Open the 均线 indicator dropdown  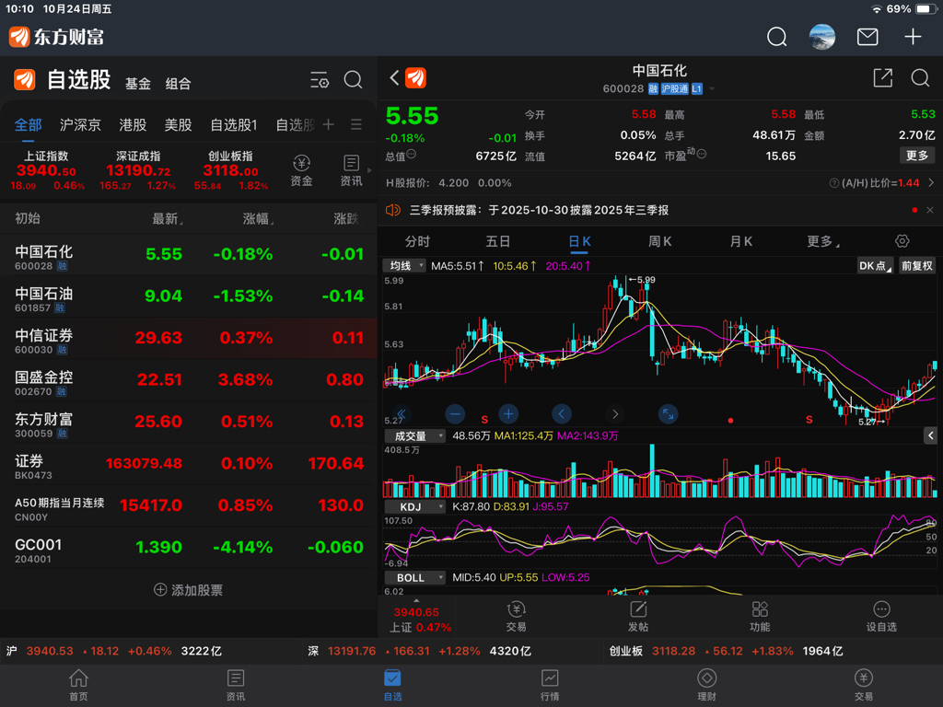pyautogui.click(x=404, y=265)
